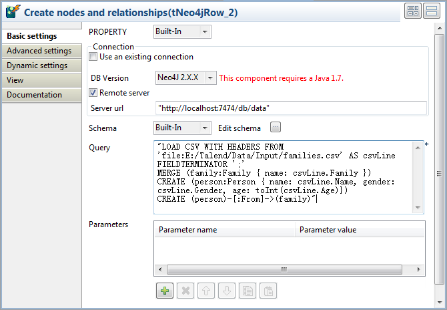This screenshot has height=310, width=447.
Task: Click the Parameters field label
Action: [108, 224]
